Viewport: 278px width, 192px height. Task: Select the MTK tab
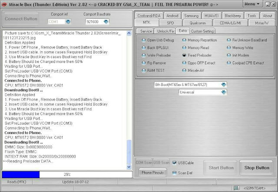coord(147,23)
